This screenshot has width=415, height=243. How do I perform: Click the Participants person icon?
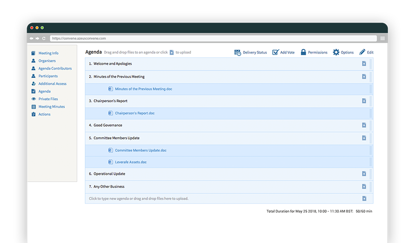tap(33, 76)
